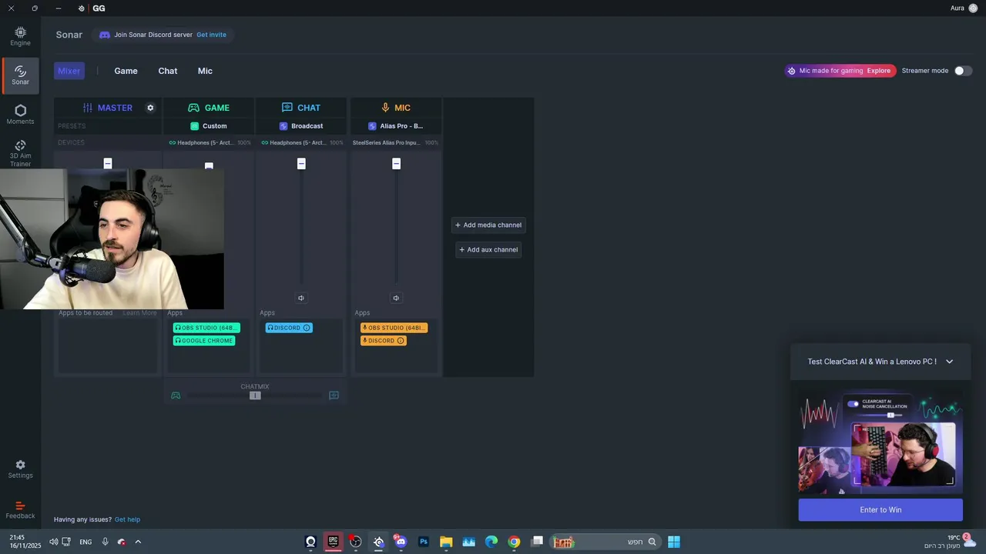The width and height of the screenshot is (986, 554).
Task: Select OBS Studio app in Game column
Action: point(206,328)
